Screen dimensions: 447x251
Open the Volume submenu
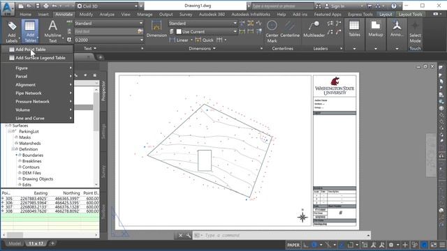[37, 110]
